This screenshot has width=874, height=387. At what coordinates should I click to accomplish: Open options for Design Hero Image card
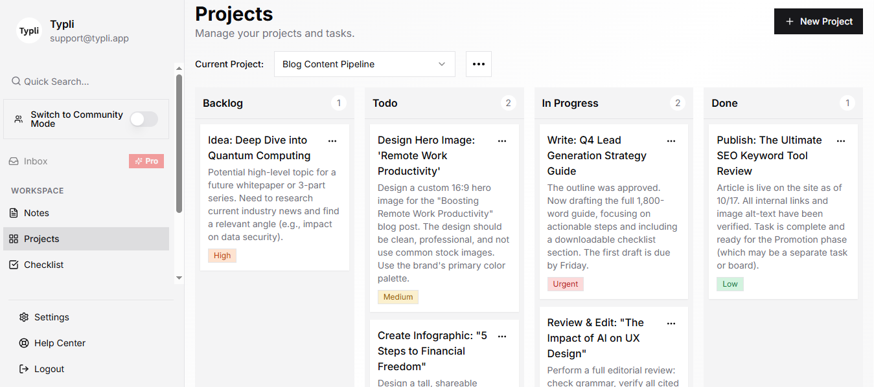click(x=502, y=140)
